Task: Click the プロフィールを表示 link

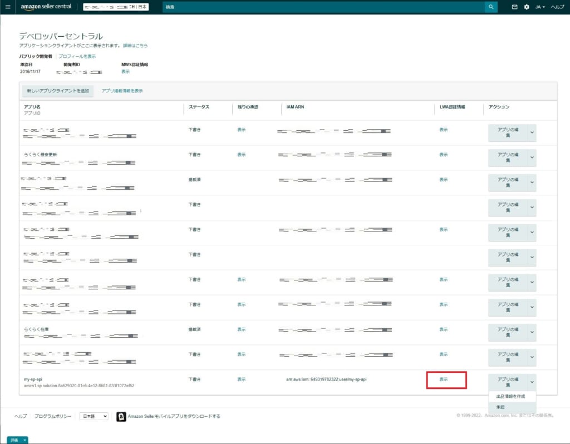Action: (x=77, y=56)
